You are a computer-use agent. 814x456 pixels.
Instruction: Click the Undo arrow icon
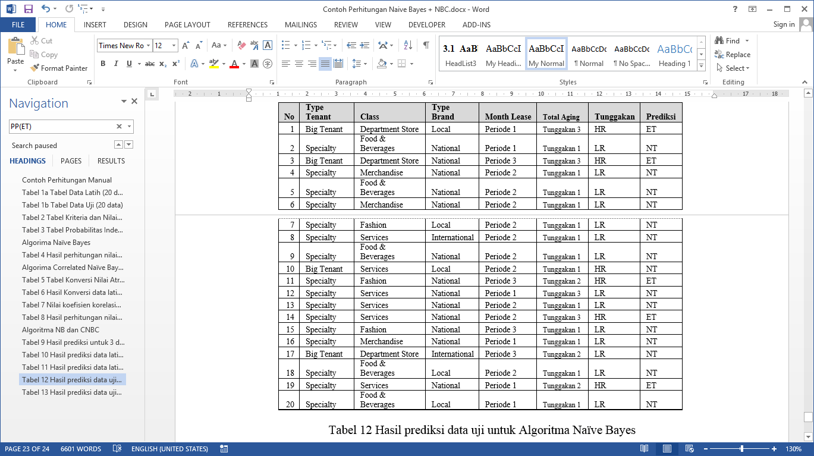(46, 9)
